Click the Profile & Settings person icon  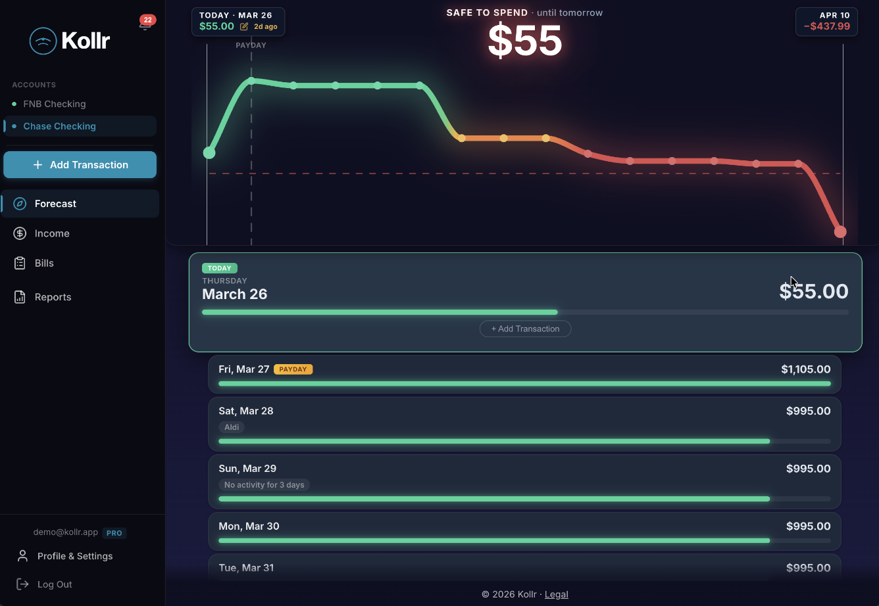[22, 556]
